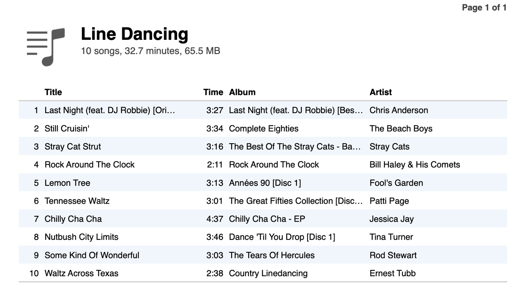Image resolution: width=513 pixels, height=304 pixels.
Task: Select Chilly Cha Cha in Title column
Action: tap(73, 219)
